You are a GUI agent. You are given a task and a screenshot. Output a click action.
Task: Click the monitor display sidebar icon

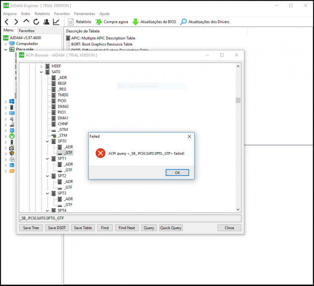12,113
